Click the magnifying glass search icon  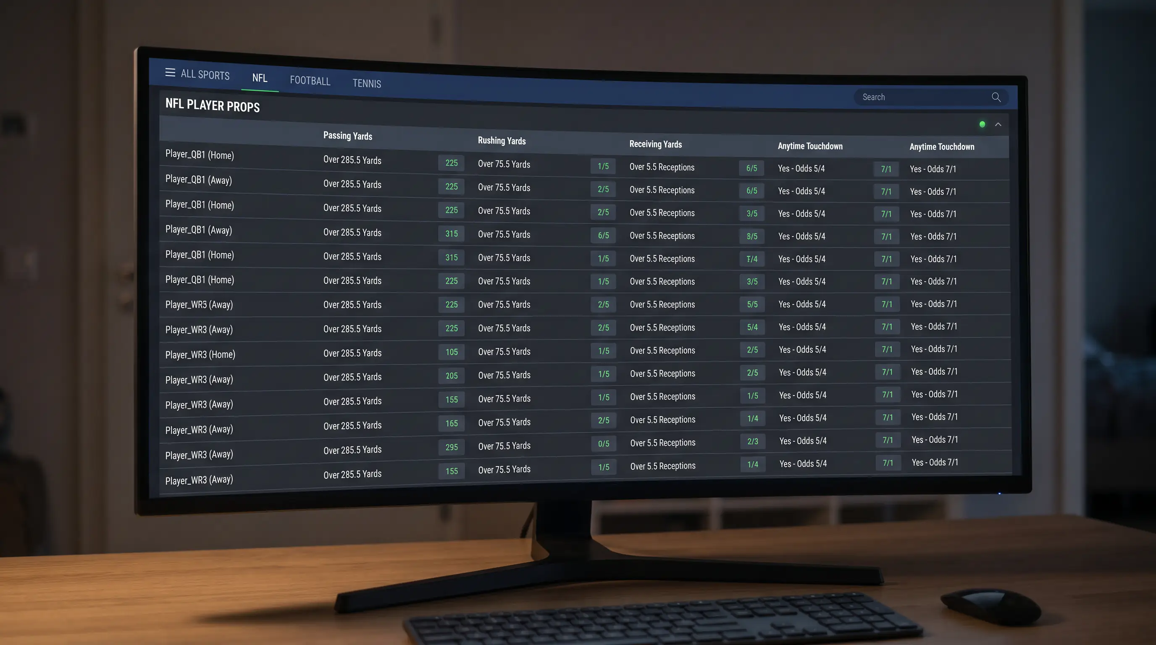pyautogui.click(x=996, y=97)
